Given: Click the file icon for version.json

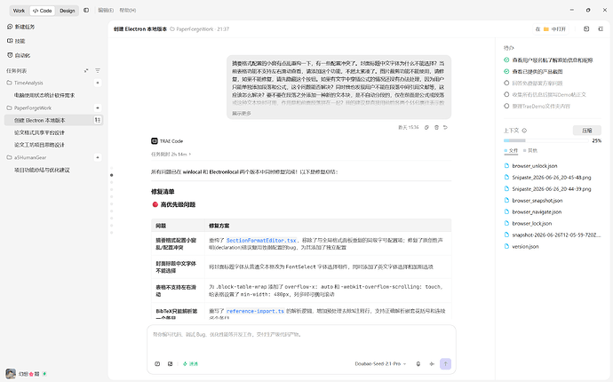Looking at the screenshot, I should click(x=506, y=246).
